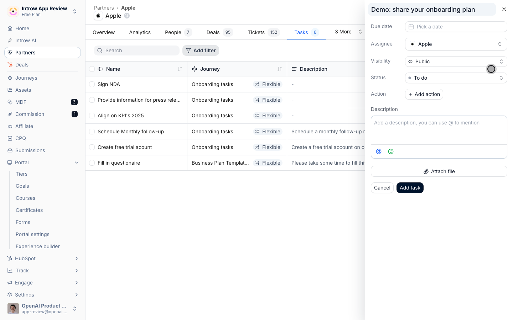Go to Home in sidebar

(42, 28)
